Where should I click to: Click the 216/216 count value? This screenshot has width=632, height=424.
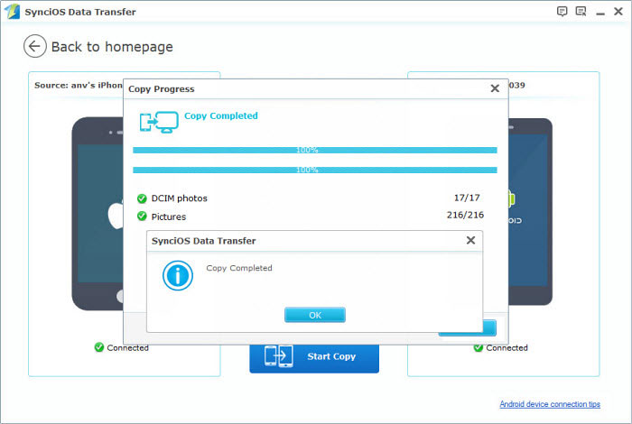465,215
